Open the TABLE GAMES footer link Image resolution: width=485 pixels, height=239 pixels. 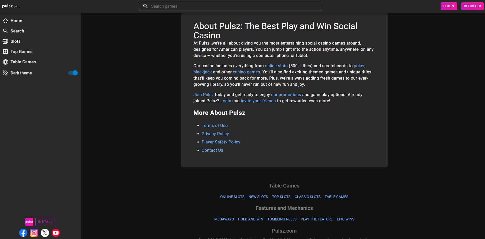(x=337, y=197)
